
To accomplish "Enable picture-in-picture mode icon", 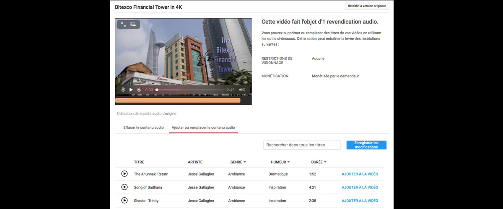I will click(x=133, y=25).
